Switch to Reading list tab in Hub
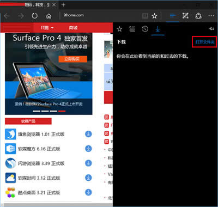218x207 pixels. click(x=132, y=29)
